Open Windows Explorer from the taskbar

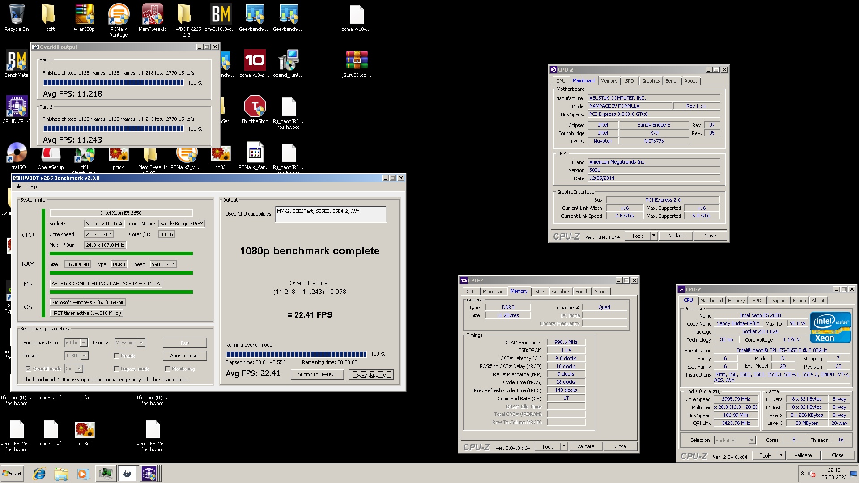tap(61, 474)
